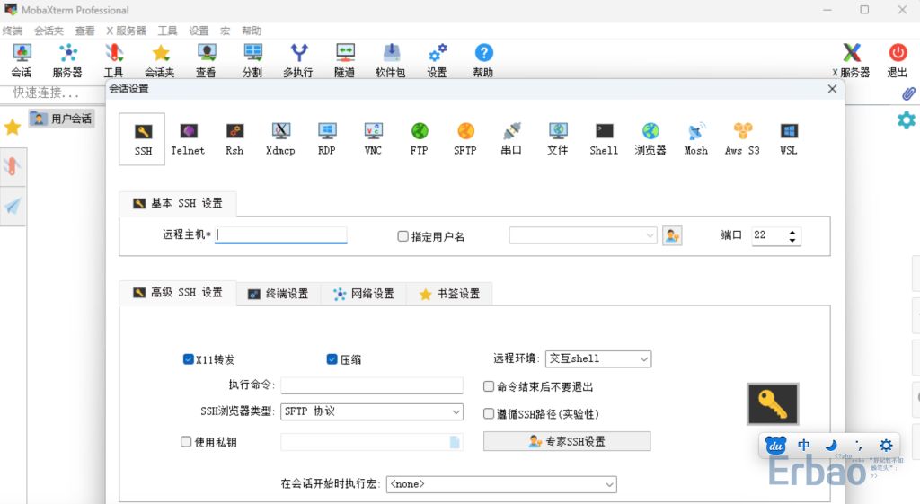Click the 退出 power icon
920x504 pixels.
coord(898,60)
